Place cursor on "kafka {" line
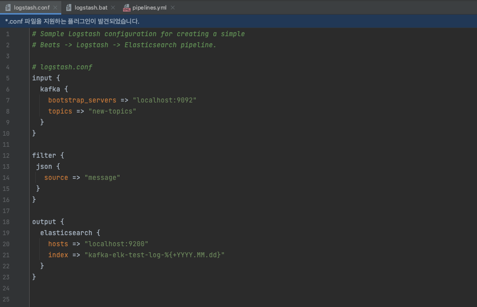The width and height of the screenshot is (477, 307). tap(54, 89)
